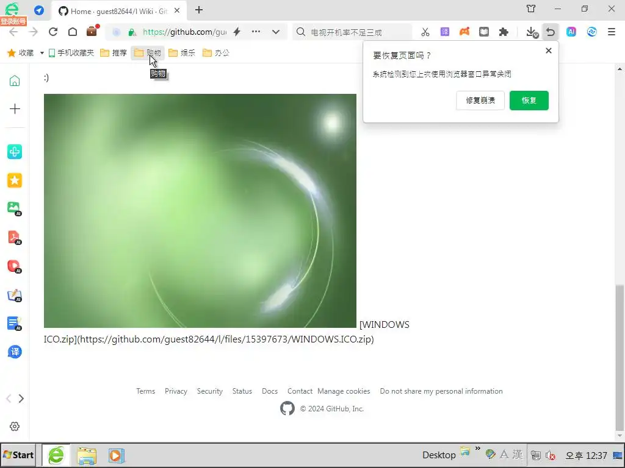Open the reader book icon in toolbar
Viewport: 625px width, 468px height.
point(484,32)
